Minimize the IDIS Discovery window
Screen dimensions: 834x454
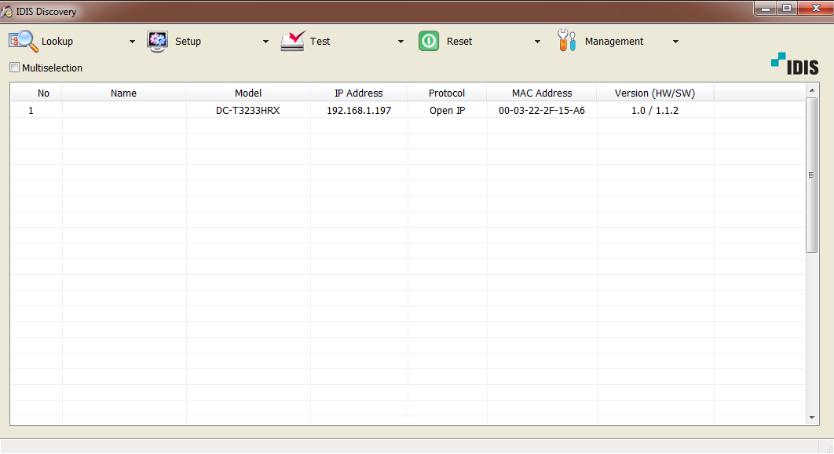click(x=766, y=8)
